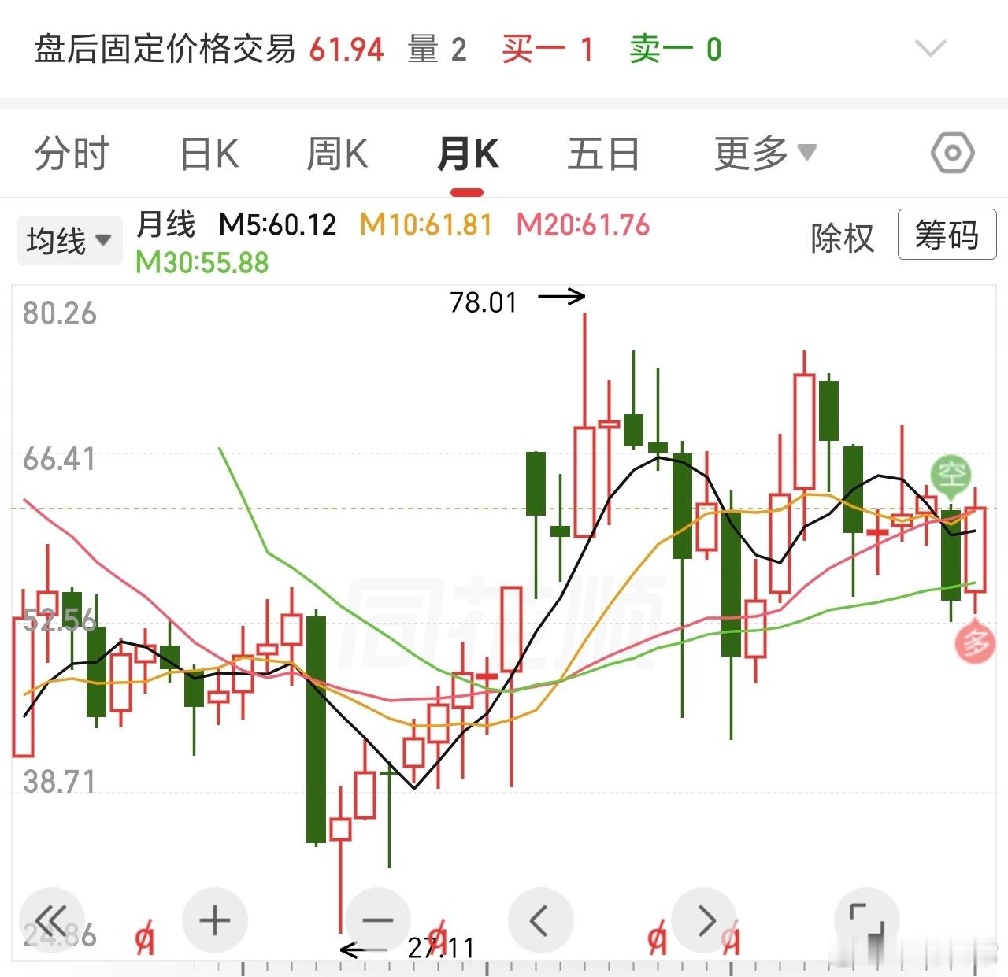Screen dimensions: 1008x977
Task: Tap the 除权 adjustment option
Action: coord(843,237)
